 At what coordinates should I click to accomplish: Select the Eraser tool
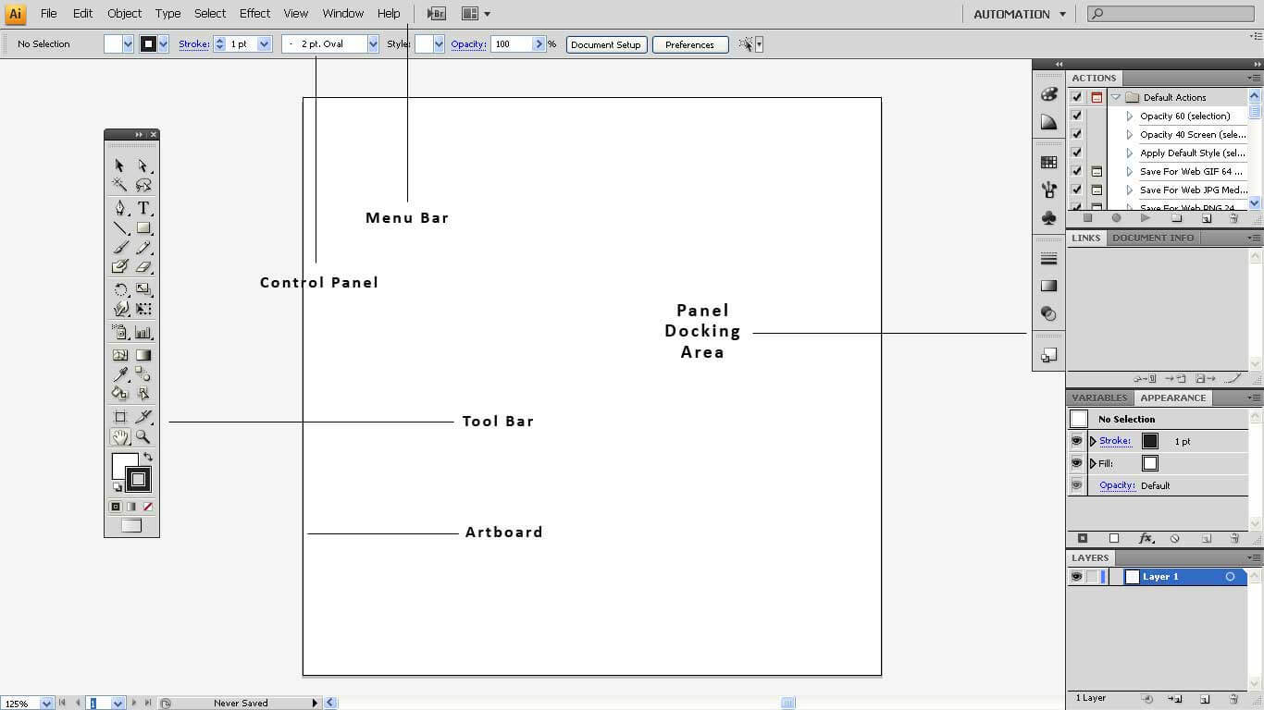(x=143, y=266)
